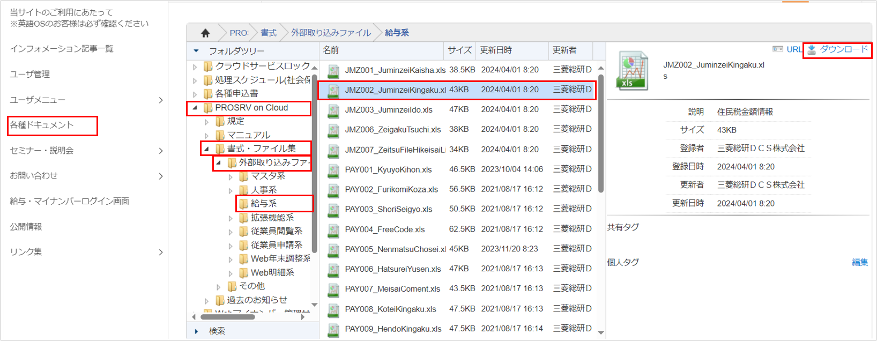Collapse the 外部取り込みファイル tree node
The width and height of the screenshot is (877, 341).
pyautogui.click(x=218, y=162)
